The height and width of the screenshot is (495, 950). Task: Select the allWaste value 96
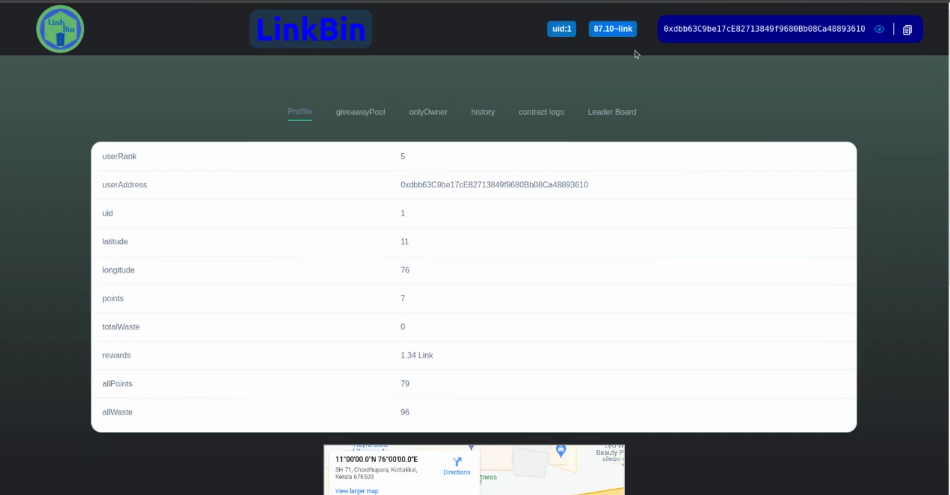[405, 413]
